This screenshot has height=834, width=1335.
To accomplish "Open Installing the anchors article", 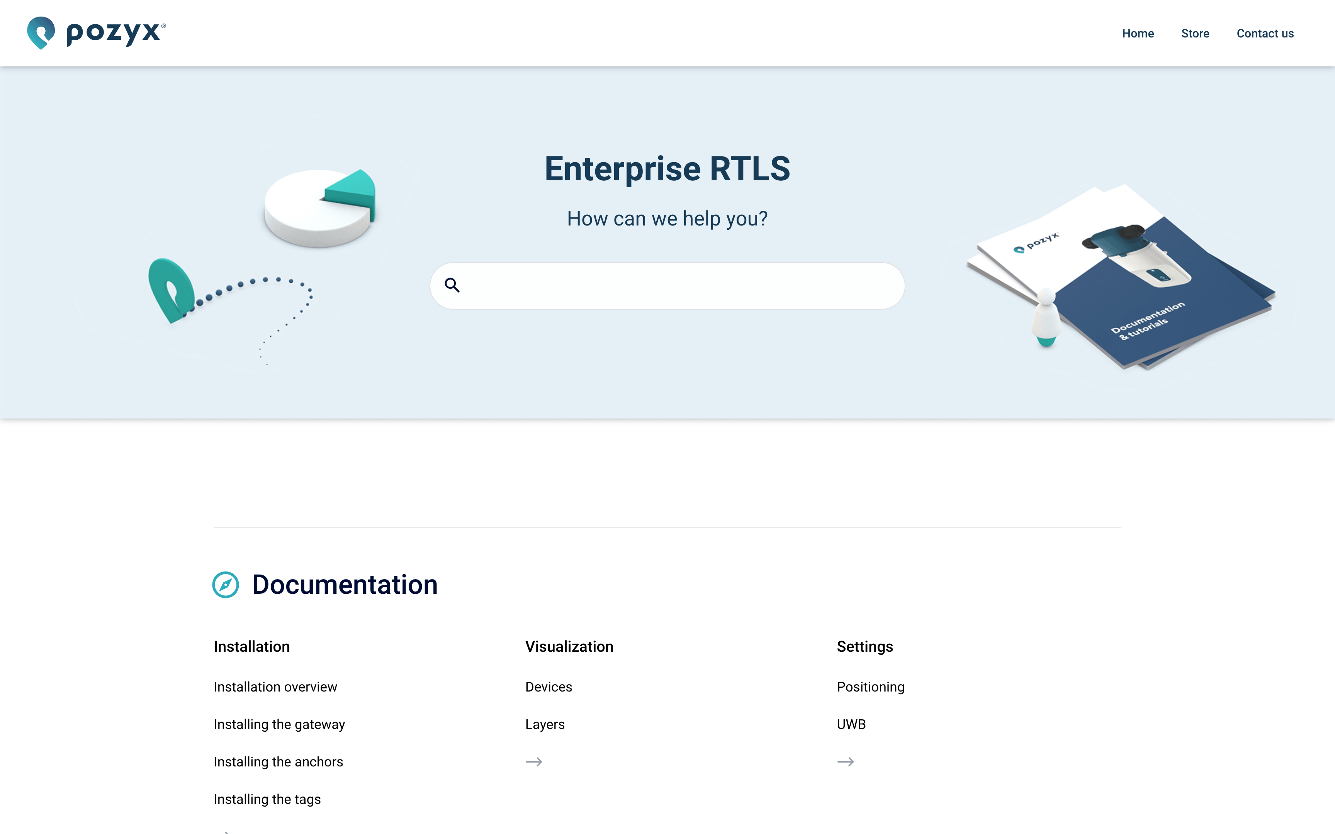I will pyautogui.click(x=278, y=762).
